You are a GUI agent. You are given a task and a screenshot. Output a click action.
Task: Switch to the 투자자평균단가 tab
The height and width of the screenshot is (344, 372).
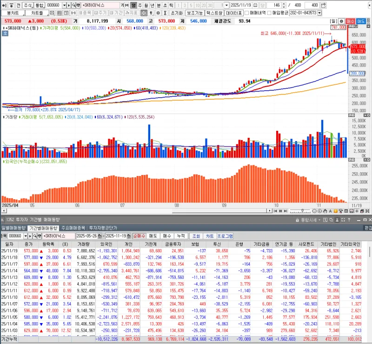104,228
